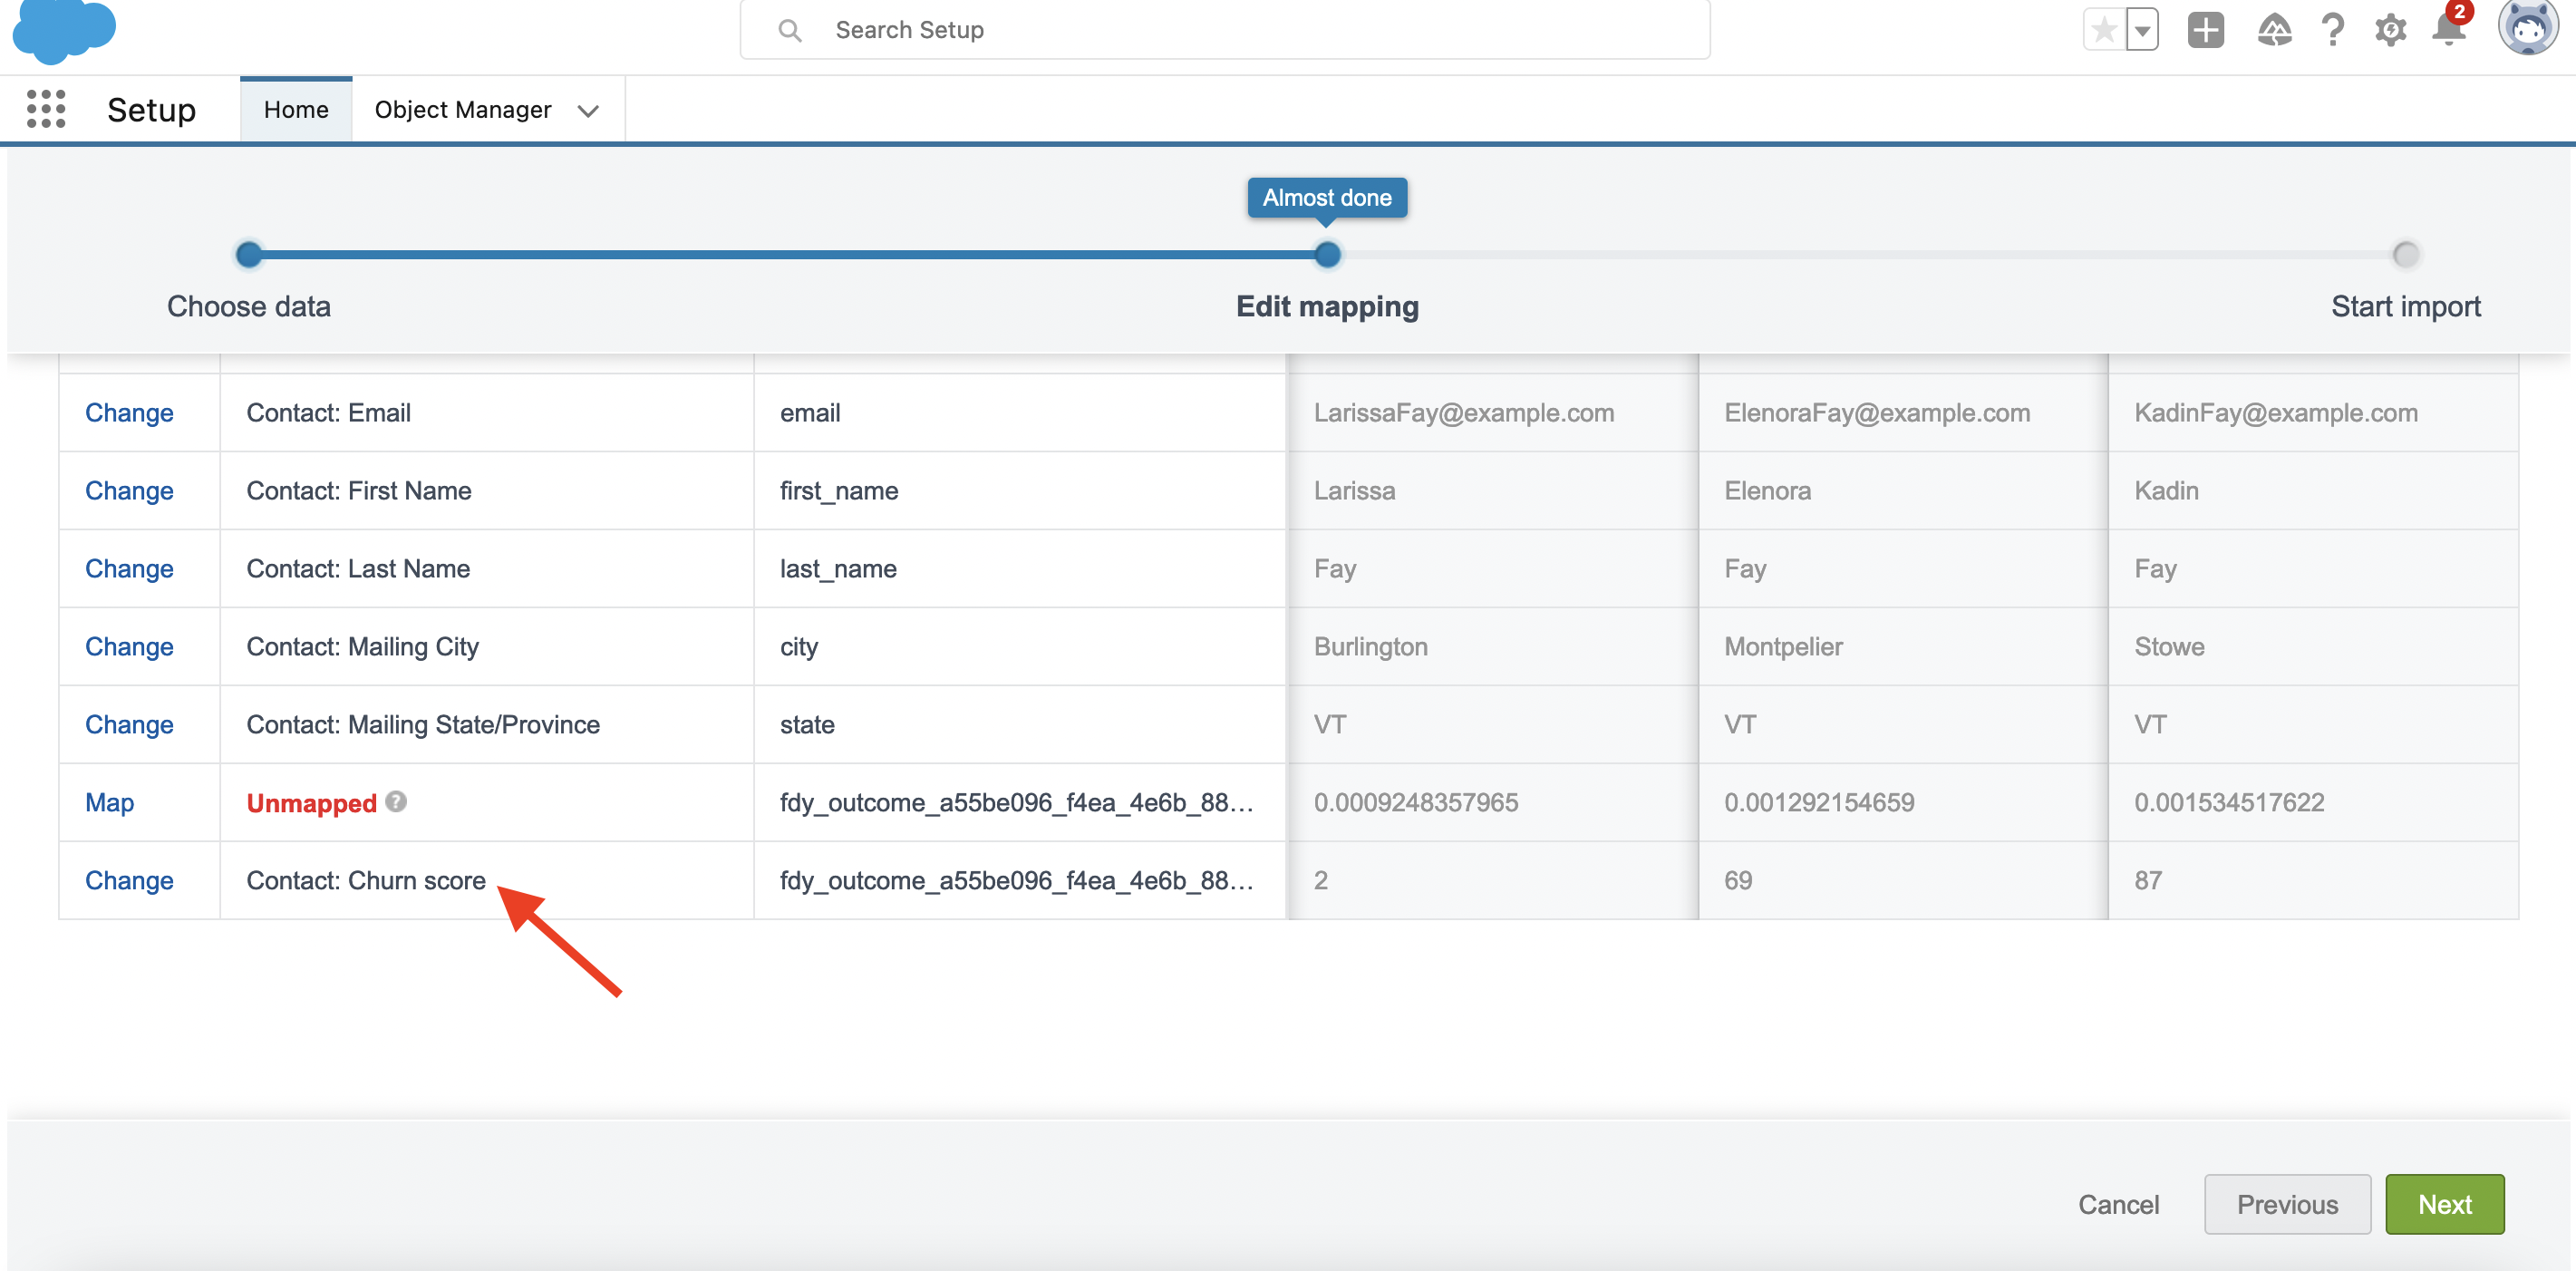Image resolution: width=2576 pixels, height=1271 pixels.
Task: Click the Previous button
Action: [2287, 1204]
